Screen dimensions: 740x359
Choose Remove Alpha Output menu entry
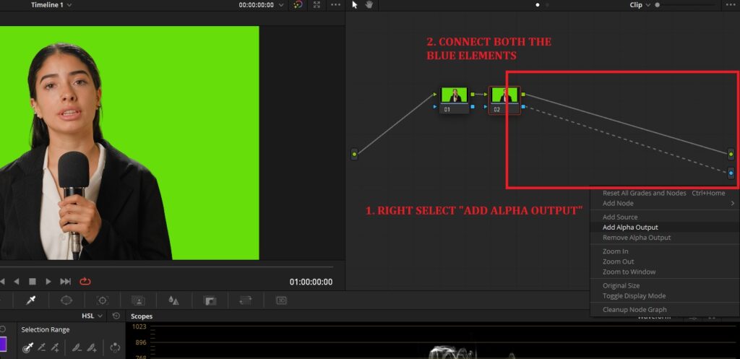636,238
